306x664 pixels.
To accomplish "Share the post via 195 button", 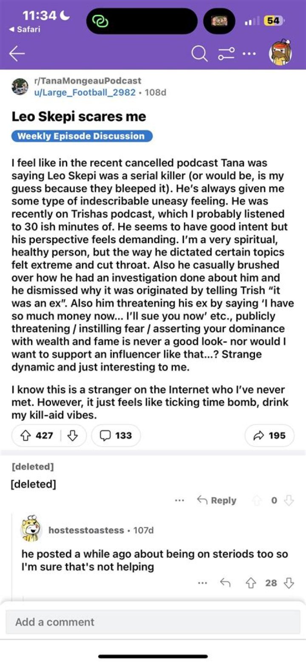I will pyautogui.click(x=269, y=435).
